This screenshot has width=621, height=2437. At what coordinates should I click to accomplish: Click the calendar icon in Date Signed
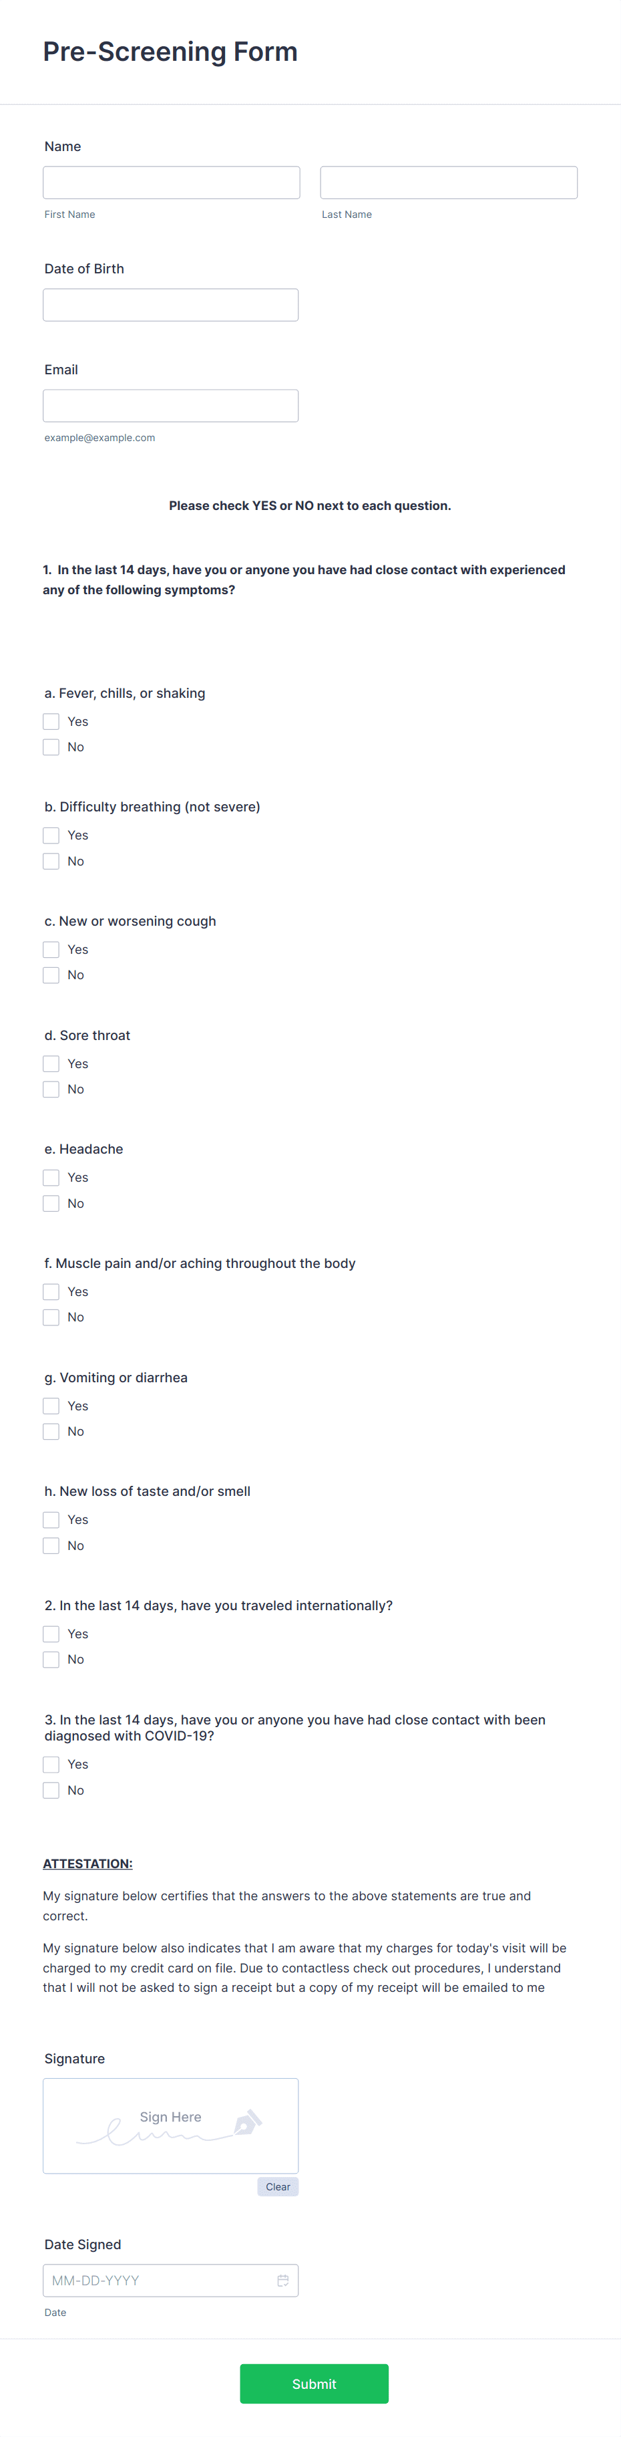(x=282, y=2280)
